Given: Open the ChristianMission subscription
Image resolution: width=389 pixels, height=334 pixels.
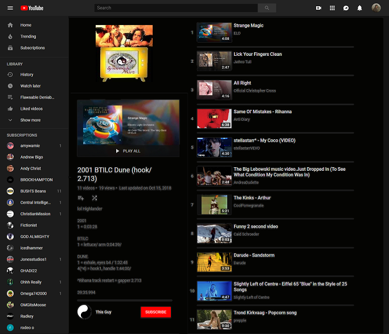Looking at the screenshot, I should [34, 214].
